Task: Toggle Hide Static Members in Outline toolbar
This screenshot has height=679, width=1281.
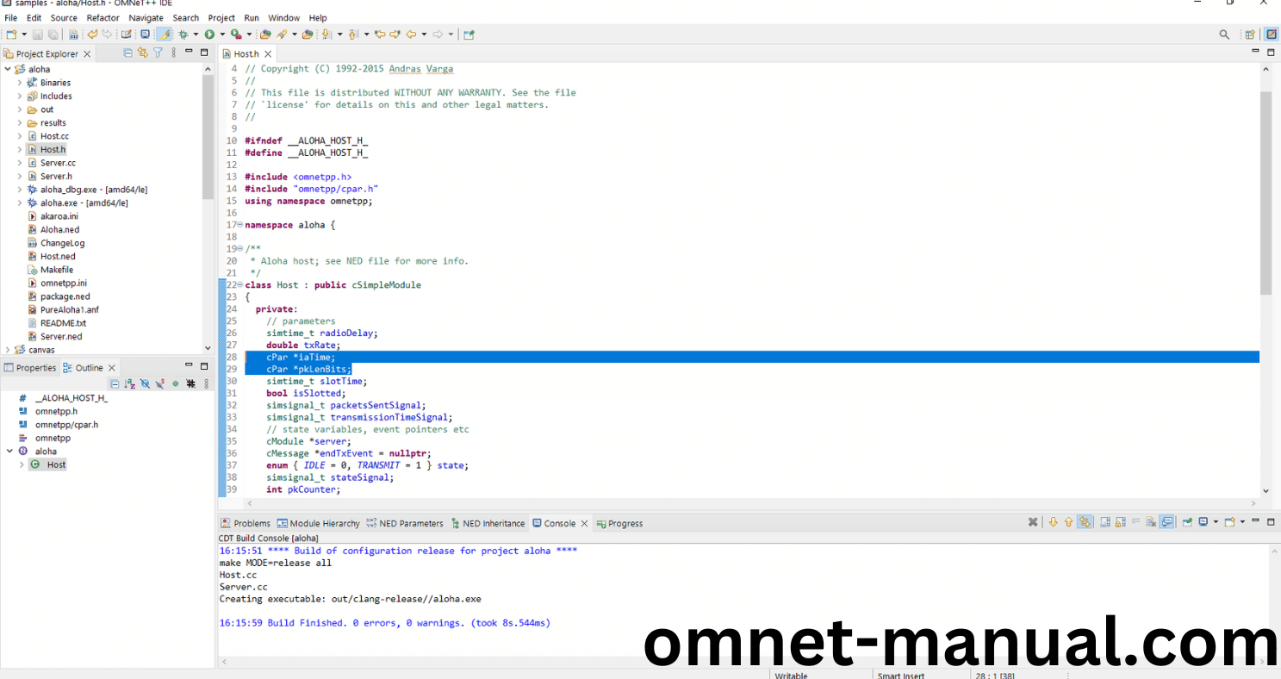Action: tap(160, 383)
